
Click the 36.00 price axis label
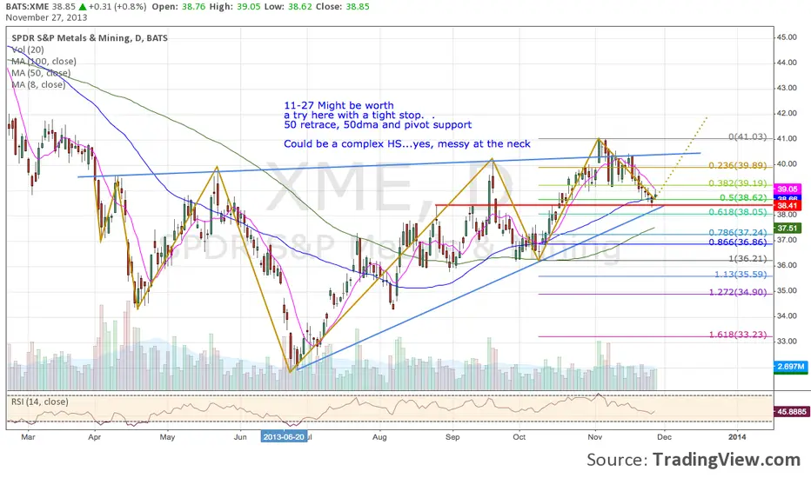pos(786,265)
